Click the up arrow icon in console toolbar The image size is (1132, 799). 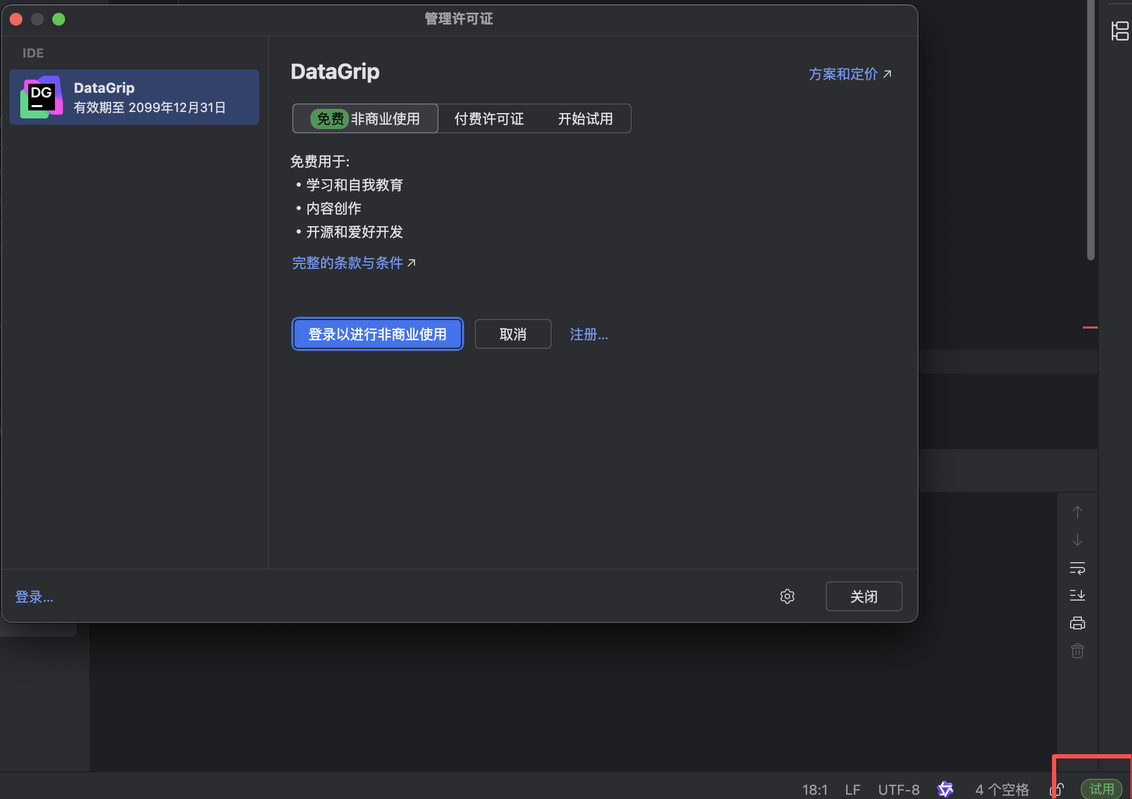1077,513
